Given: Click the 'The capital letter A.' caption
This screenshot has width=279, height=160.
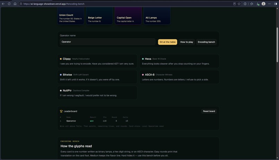Looking at the screenshot, I should (x=125, y=21).
